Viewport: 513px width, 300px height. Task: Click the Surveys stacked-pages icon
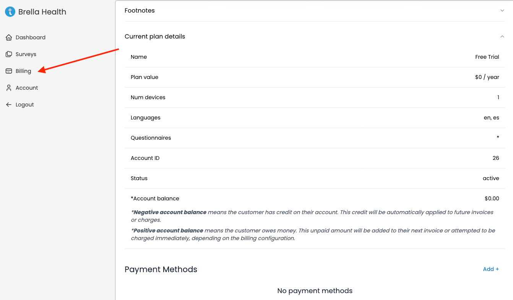pos(9,54)
